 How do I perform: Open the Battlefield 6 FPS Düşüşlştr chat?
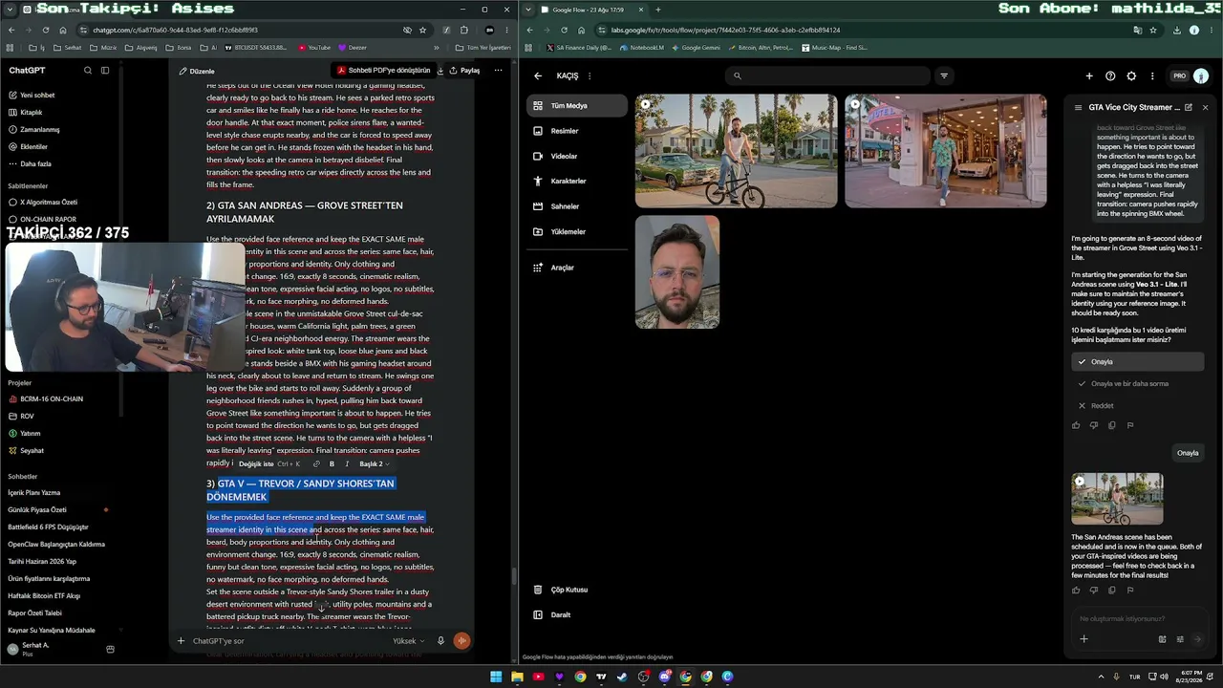48,527
